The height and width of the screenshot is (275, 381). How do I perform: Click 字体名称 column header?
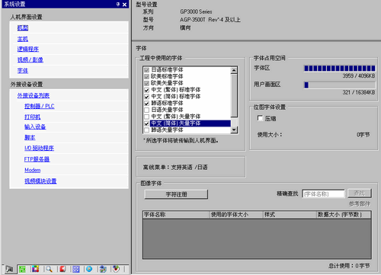(x=176, y=215)
